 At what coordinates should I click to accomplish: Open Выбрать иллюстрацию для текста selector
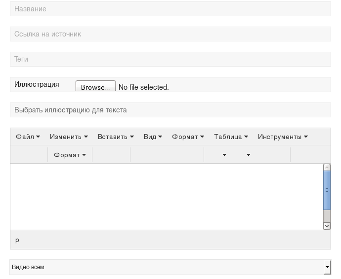(170, 110)
